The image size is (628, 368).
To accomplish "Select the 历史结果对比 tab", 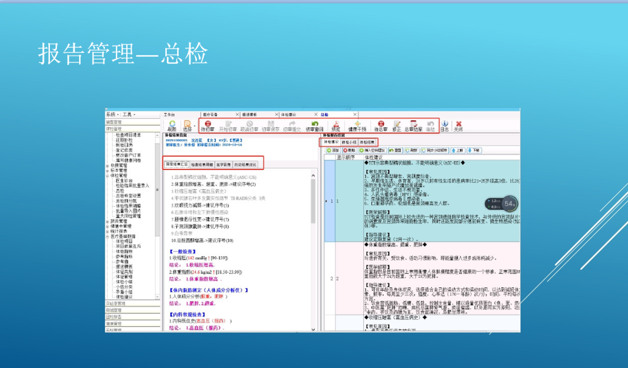I will 245,164.
